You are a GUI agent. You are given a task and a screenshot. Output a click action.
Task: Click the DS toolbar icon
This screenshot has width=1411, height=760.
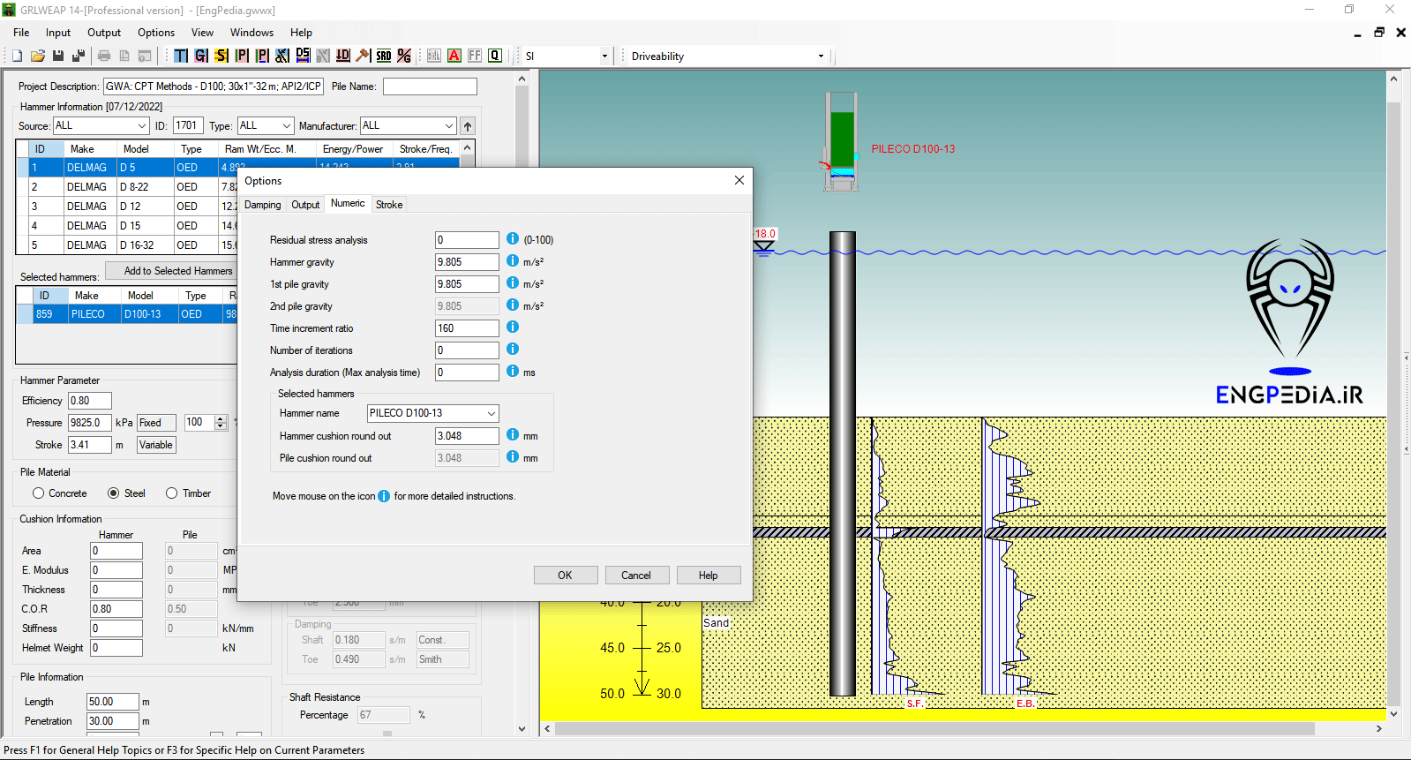pos(303,56)
